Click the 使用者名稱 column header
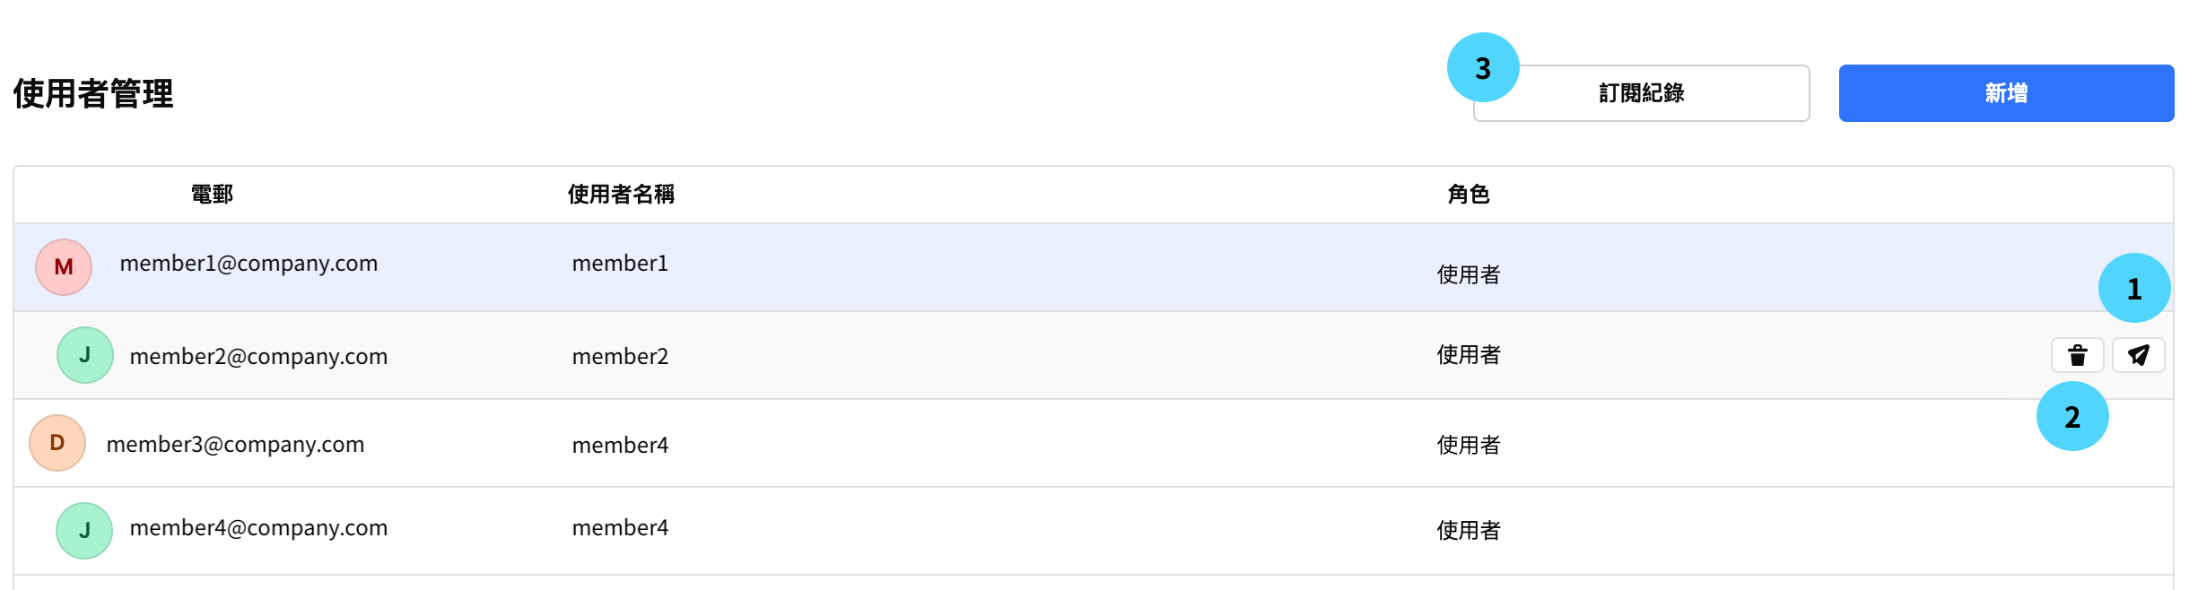Screen dimensions: 2198x590 tap(621, 195)
